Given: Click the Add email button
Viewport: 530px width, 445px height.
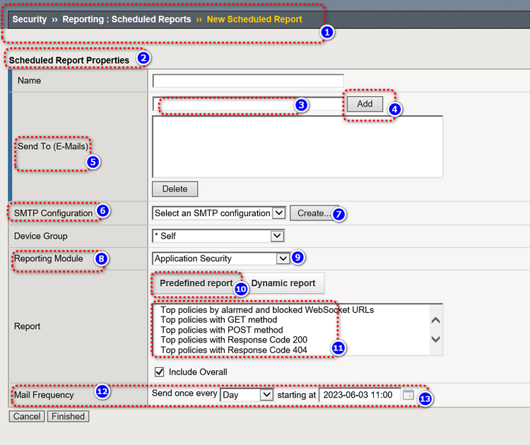Looking at the screenshot, I should coord(365,104).
